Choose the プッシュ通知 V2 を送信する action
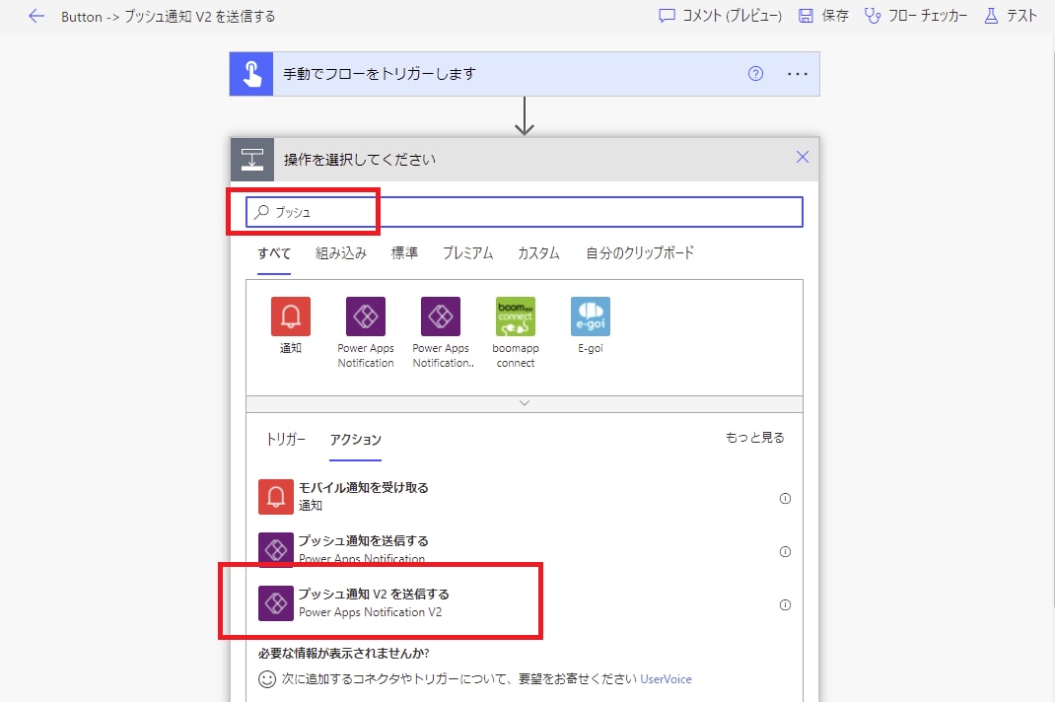The image size is (1055, 702). pos(525,603)
